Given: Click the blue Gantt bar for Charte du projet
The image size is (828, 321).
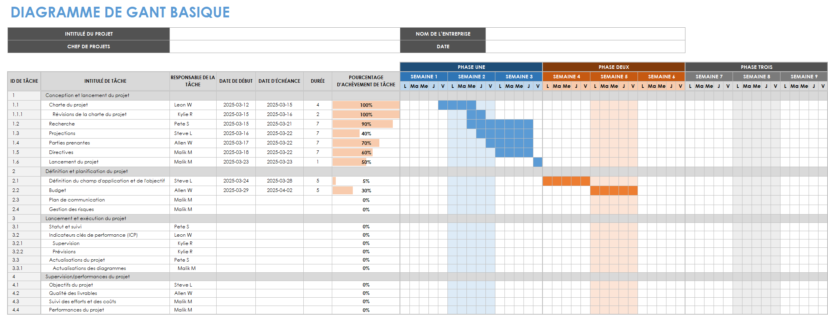Looking at the screenshot, I should click(457, 105).
